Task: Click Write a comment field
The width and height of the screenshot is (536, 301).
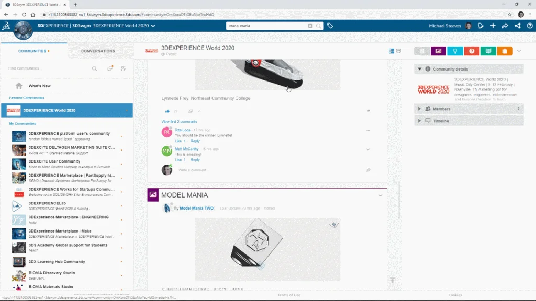Action: tap(270, 170)
